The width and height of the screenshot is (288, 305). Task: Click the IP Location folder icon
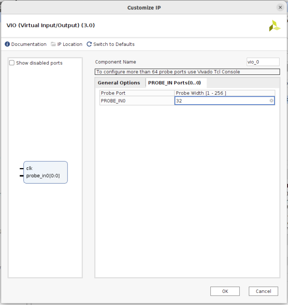pyautogui.click(x=53, y=44)
